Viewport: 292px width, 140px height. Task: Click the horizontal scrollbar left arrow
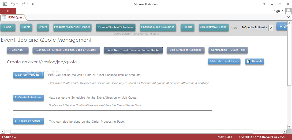coord(3,131)
